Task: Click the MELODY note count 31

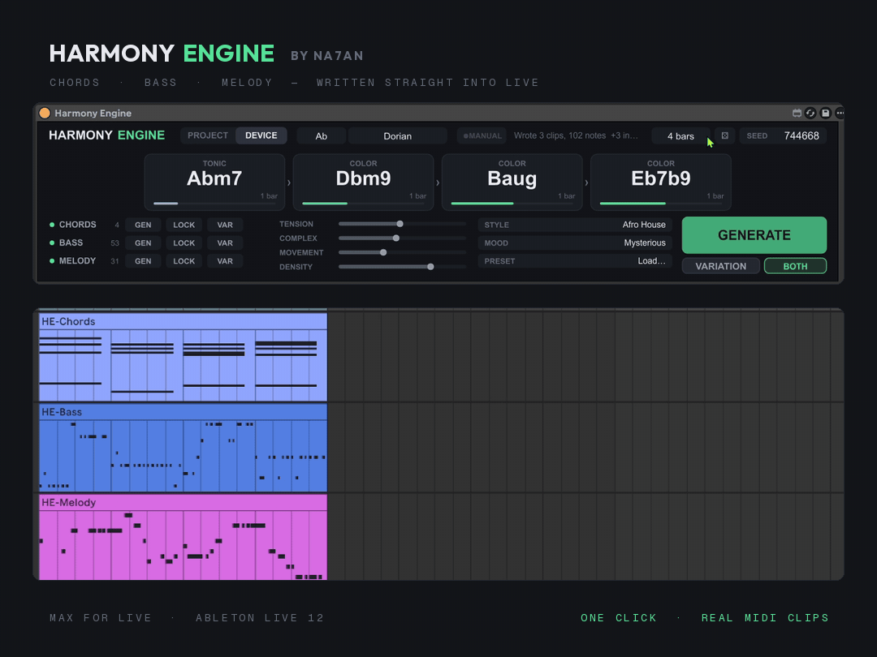Action: (114, 261)
